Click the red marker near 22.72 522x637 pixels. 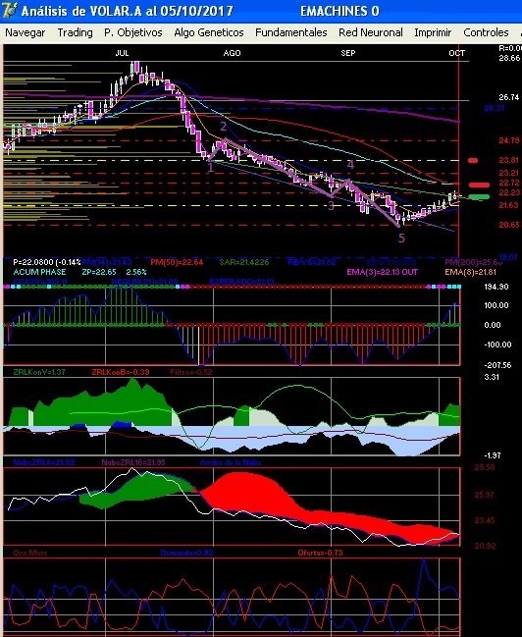pos(479,185)
